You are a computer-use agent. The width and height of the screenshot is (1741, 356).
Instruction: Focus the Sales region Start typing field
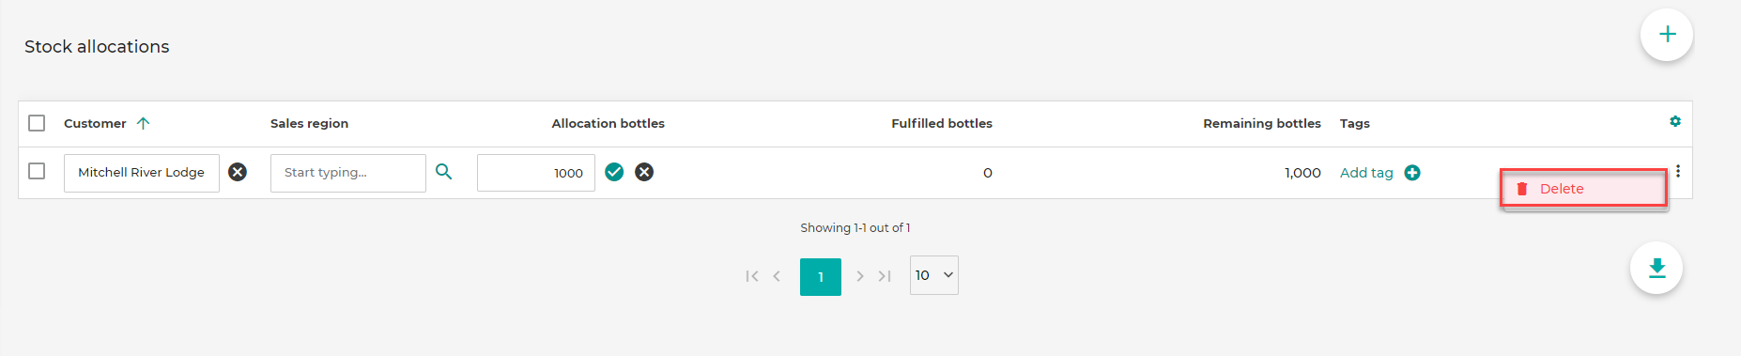[348, 173]
